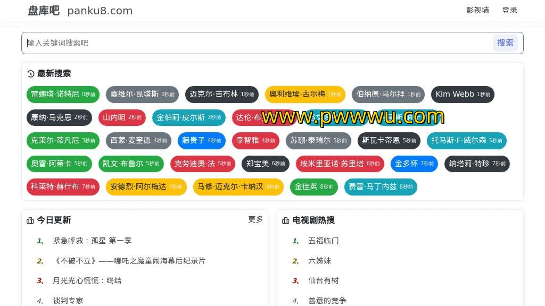Click the 盘库吧 panku8.com site logo
Screen dimensions: 545x306
coord(80,11)
